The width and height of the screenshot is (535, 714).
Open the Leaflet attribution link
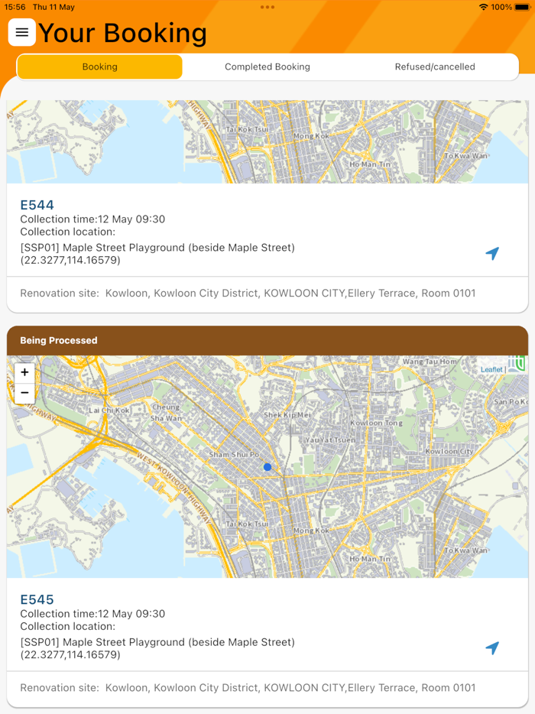point(491,369)
